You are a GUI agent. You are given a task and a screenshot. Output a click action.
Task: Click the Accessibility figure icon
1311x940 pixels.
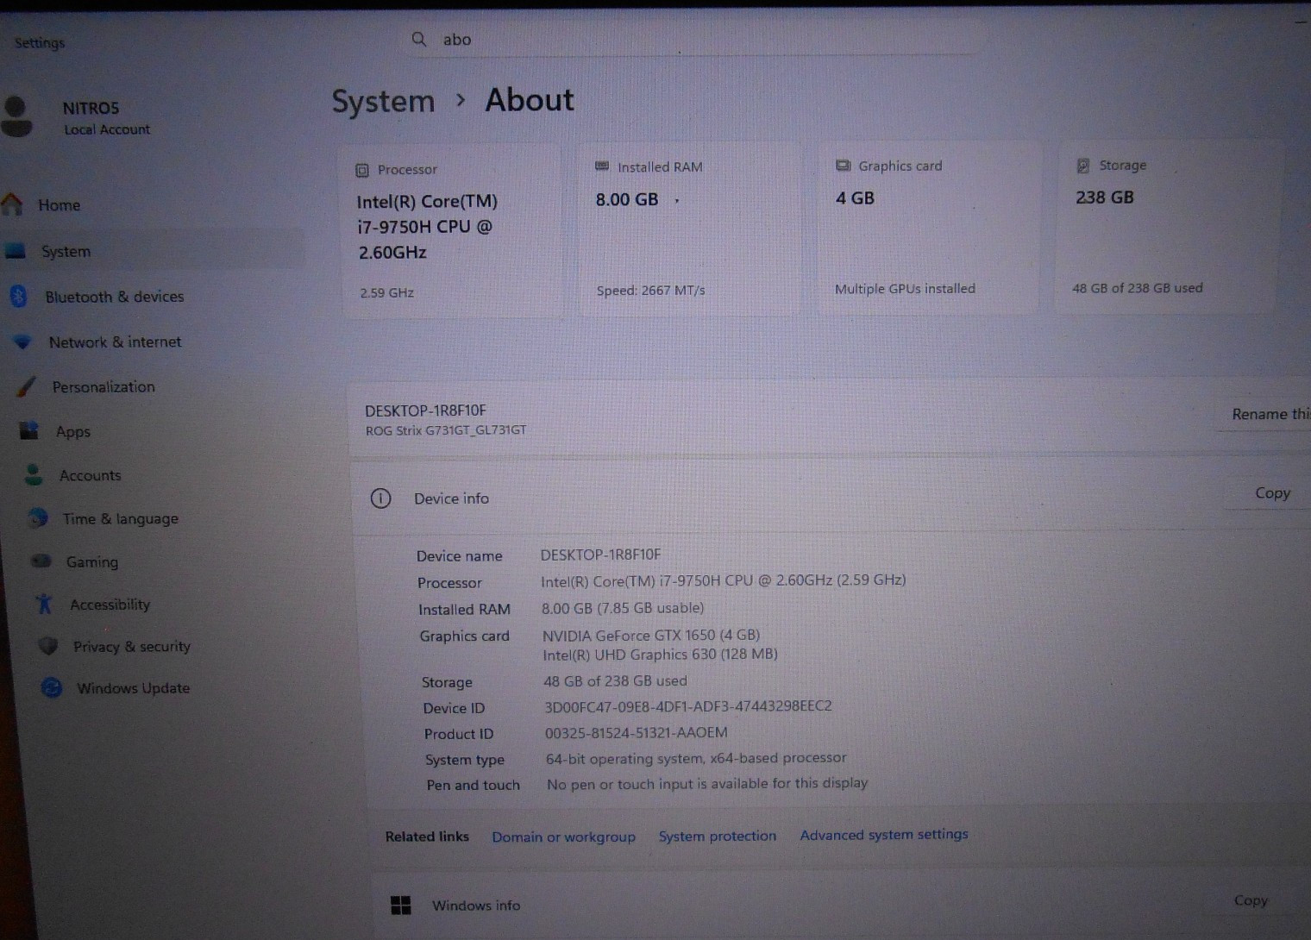pos(45,604)
